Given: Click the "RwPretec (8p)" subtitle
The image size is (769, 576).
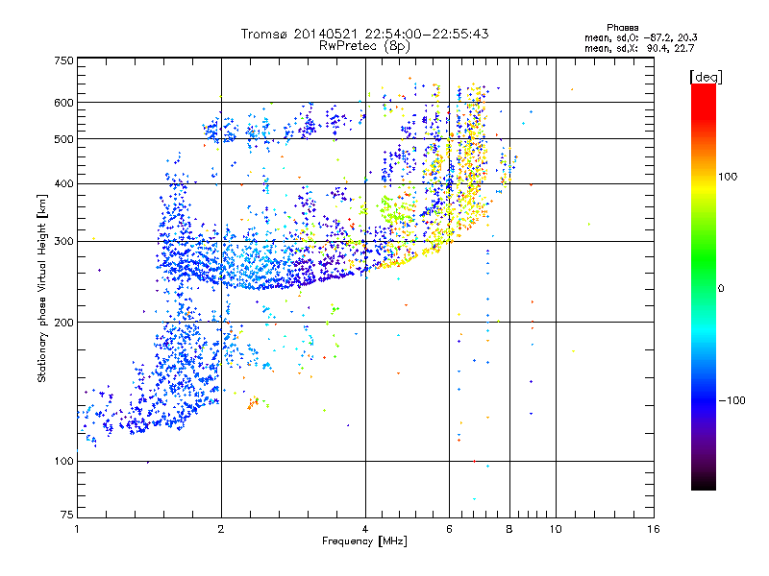Looking at the screenshot, I should [364, 46].
